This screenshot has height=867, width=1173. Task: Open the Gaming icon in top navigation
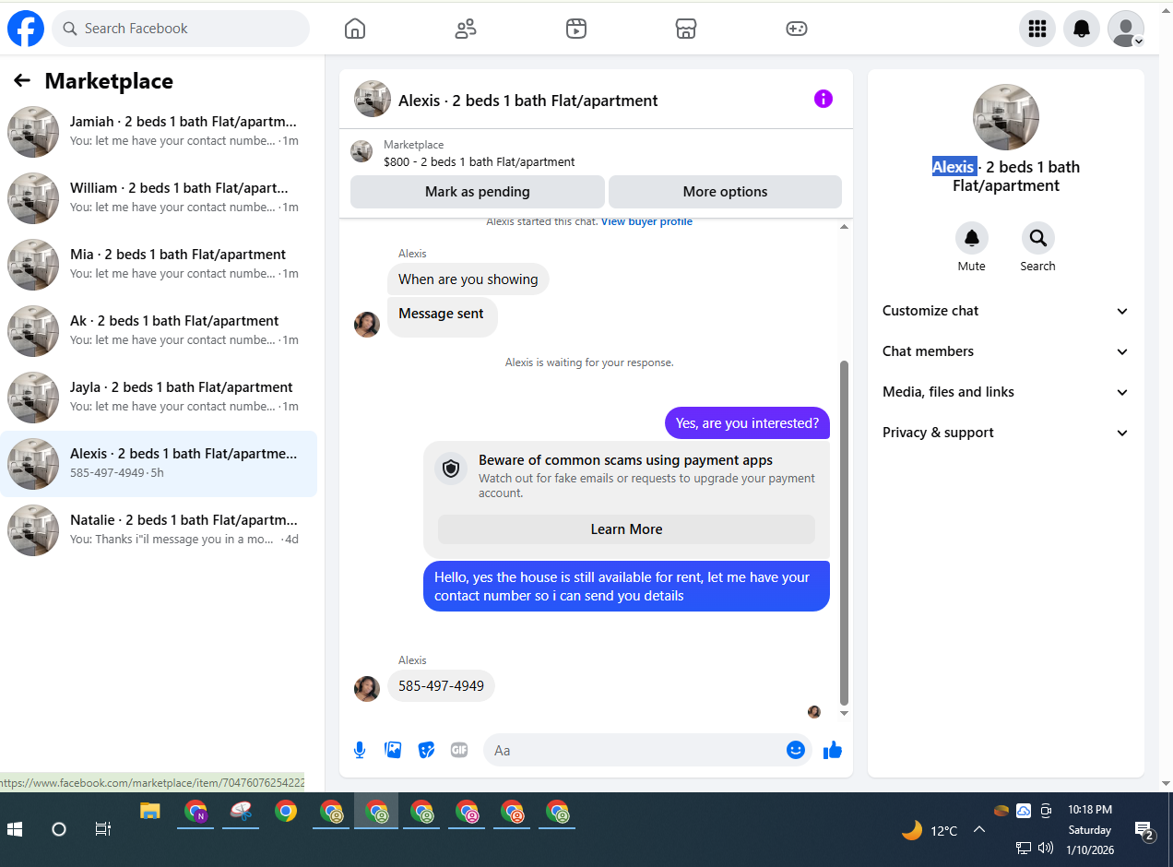click(x=797, y=29)
